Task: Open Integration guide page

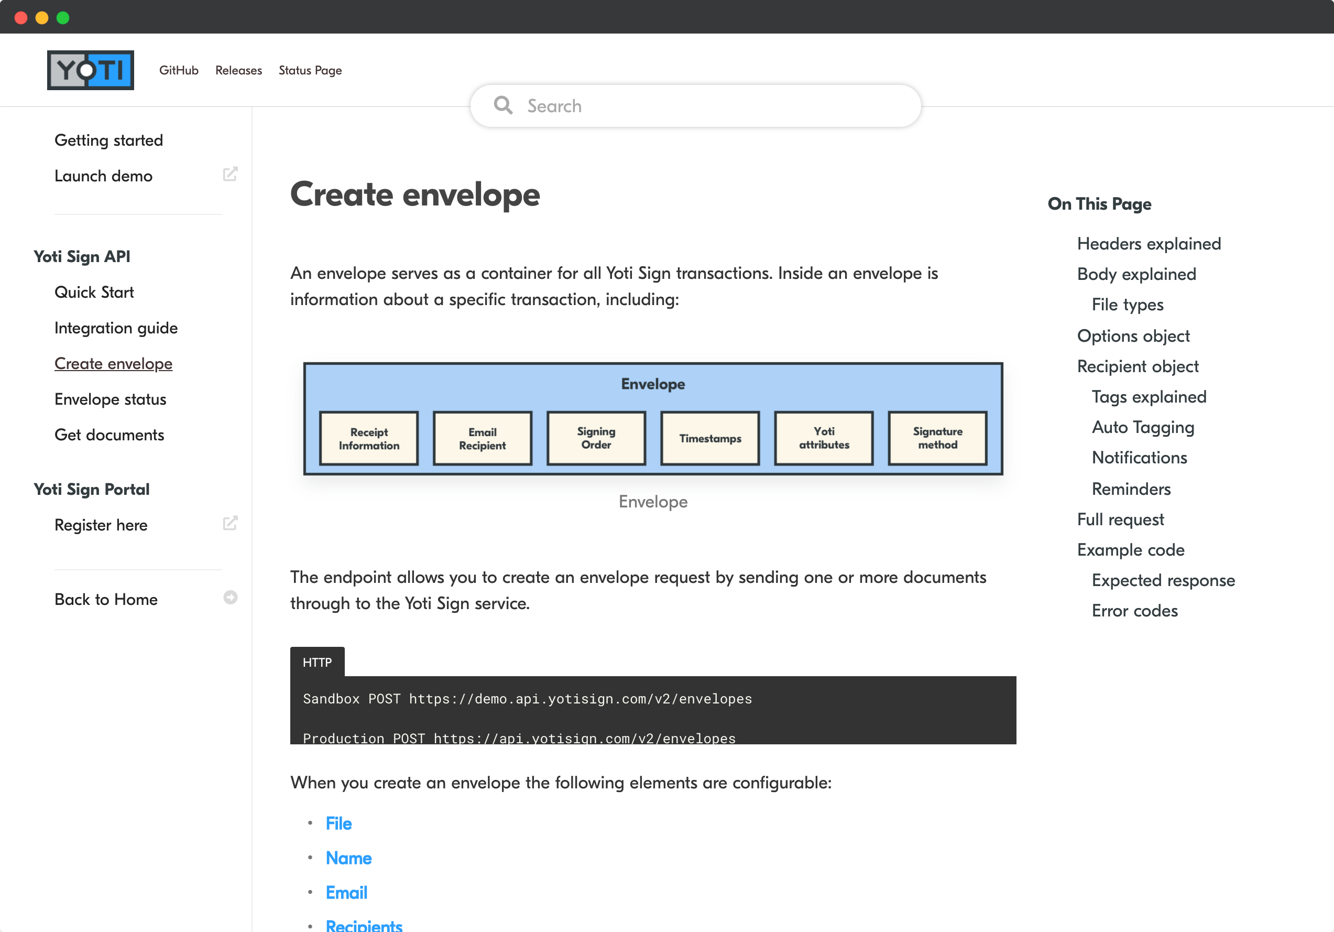Action: tap(116, 328)
